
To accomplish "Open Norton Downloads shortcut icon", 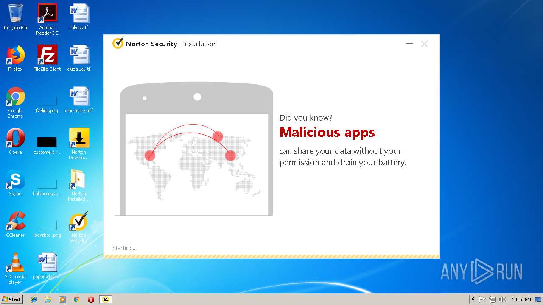I will 79,144.
